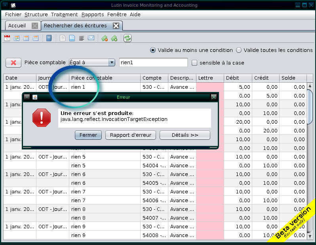
Task: Click the 20,00 value in Débit column
Action: tap(238, 122)
